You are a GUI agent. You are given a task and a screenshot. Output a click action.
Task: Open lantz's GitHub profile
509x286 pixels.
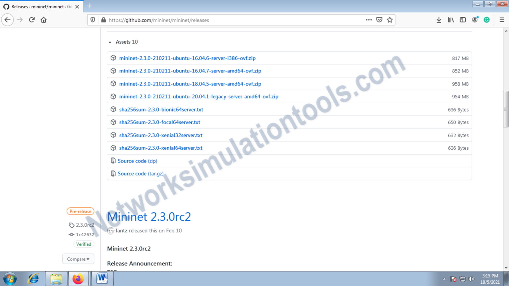click(122, 231)
